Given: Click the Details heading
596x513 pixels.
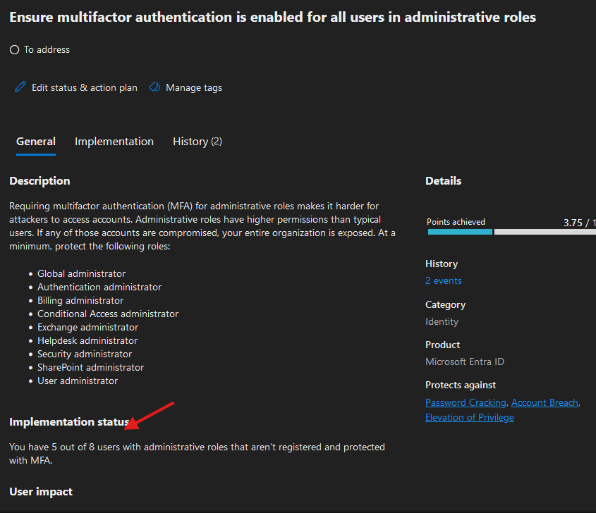Looking at the screenshot, I should click(x=443, y=180).
